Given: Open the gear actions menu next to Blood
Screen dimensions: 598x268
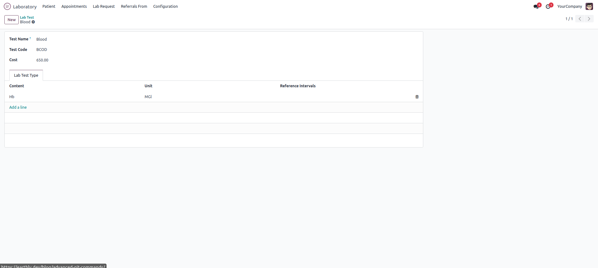Looking at the screenshot, I should coord(33,22).
